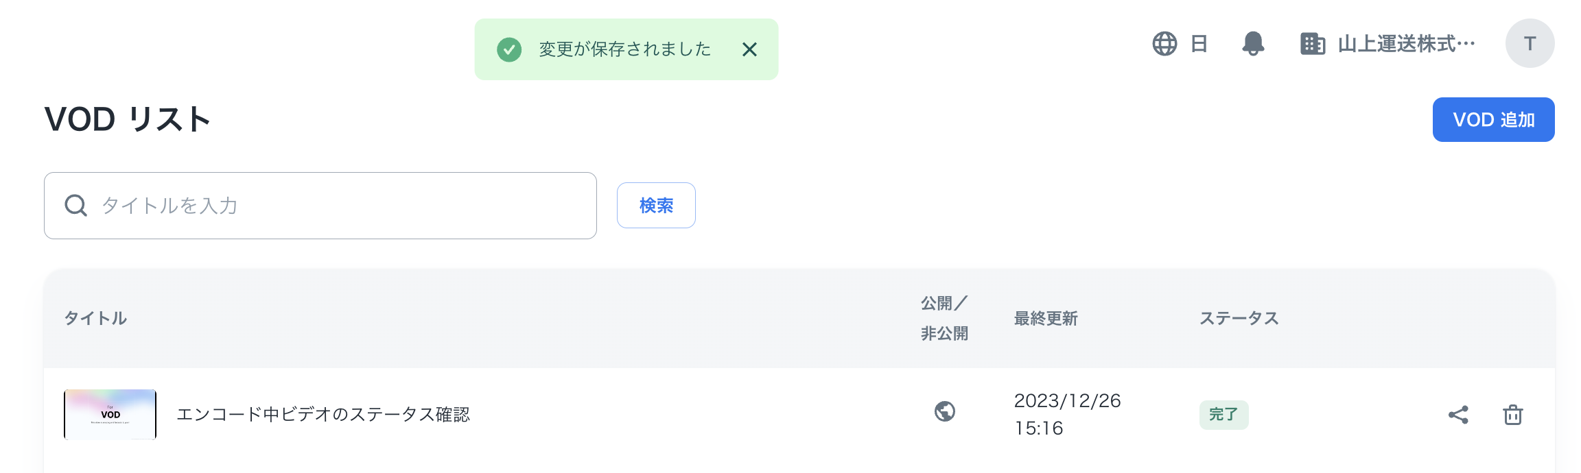
Task: Delete the video using the trash icon
Action: [x=1513, y=415]
